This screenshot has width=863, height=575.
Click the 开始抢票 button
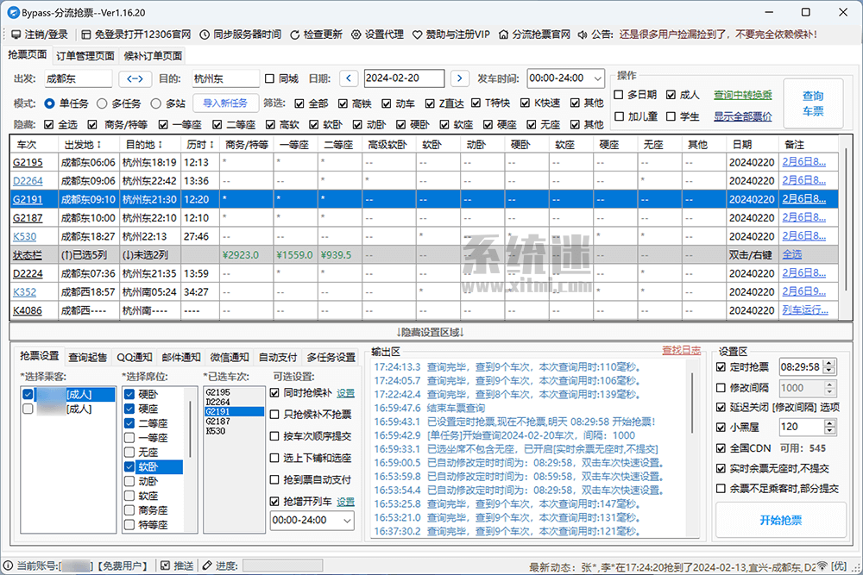click(780, 520)
